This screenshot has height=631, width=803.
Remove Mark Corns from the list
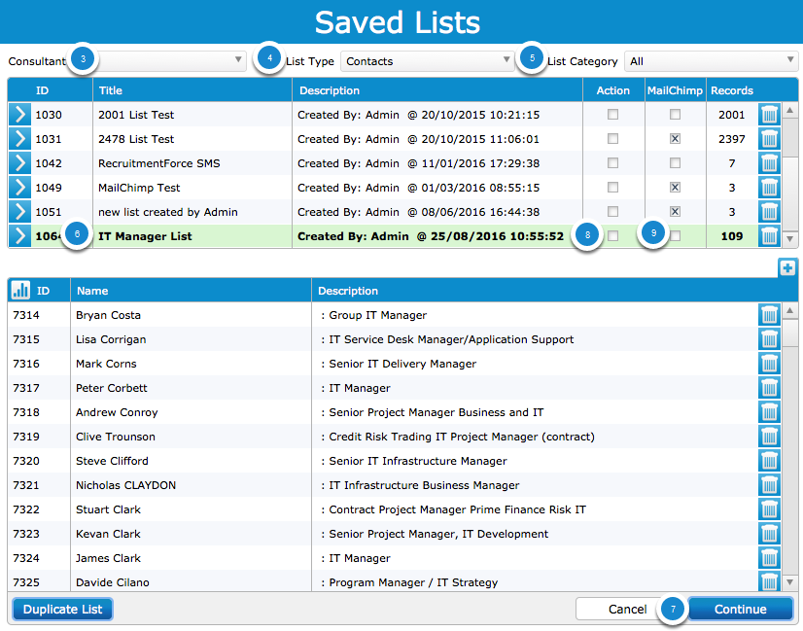click(769, 363)
